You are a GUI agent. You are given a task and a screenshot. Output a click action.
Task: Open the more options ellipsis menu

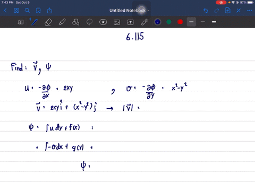pos(250,11)
